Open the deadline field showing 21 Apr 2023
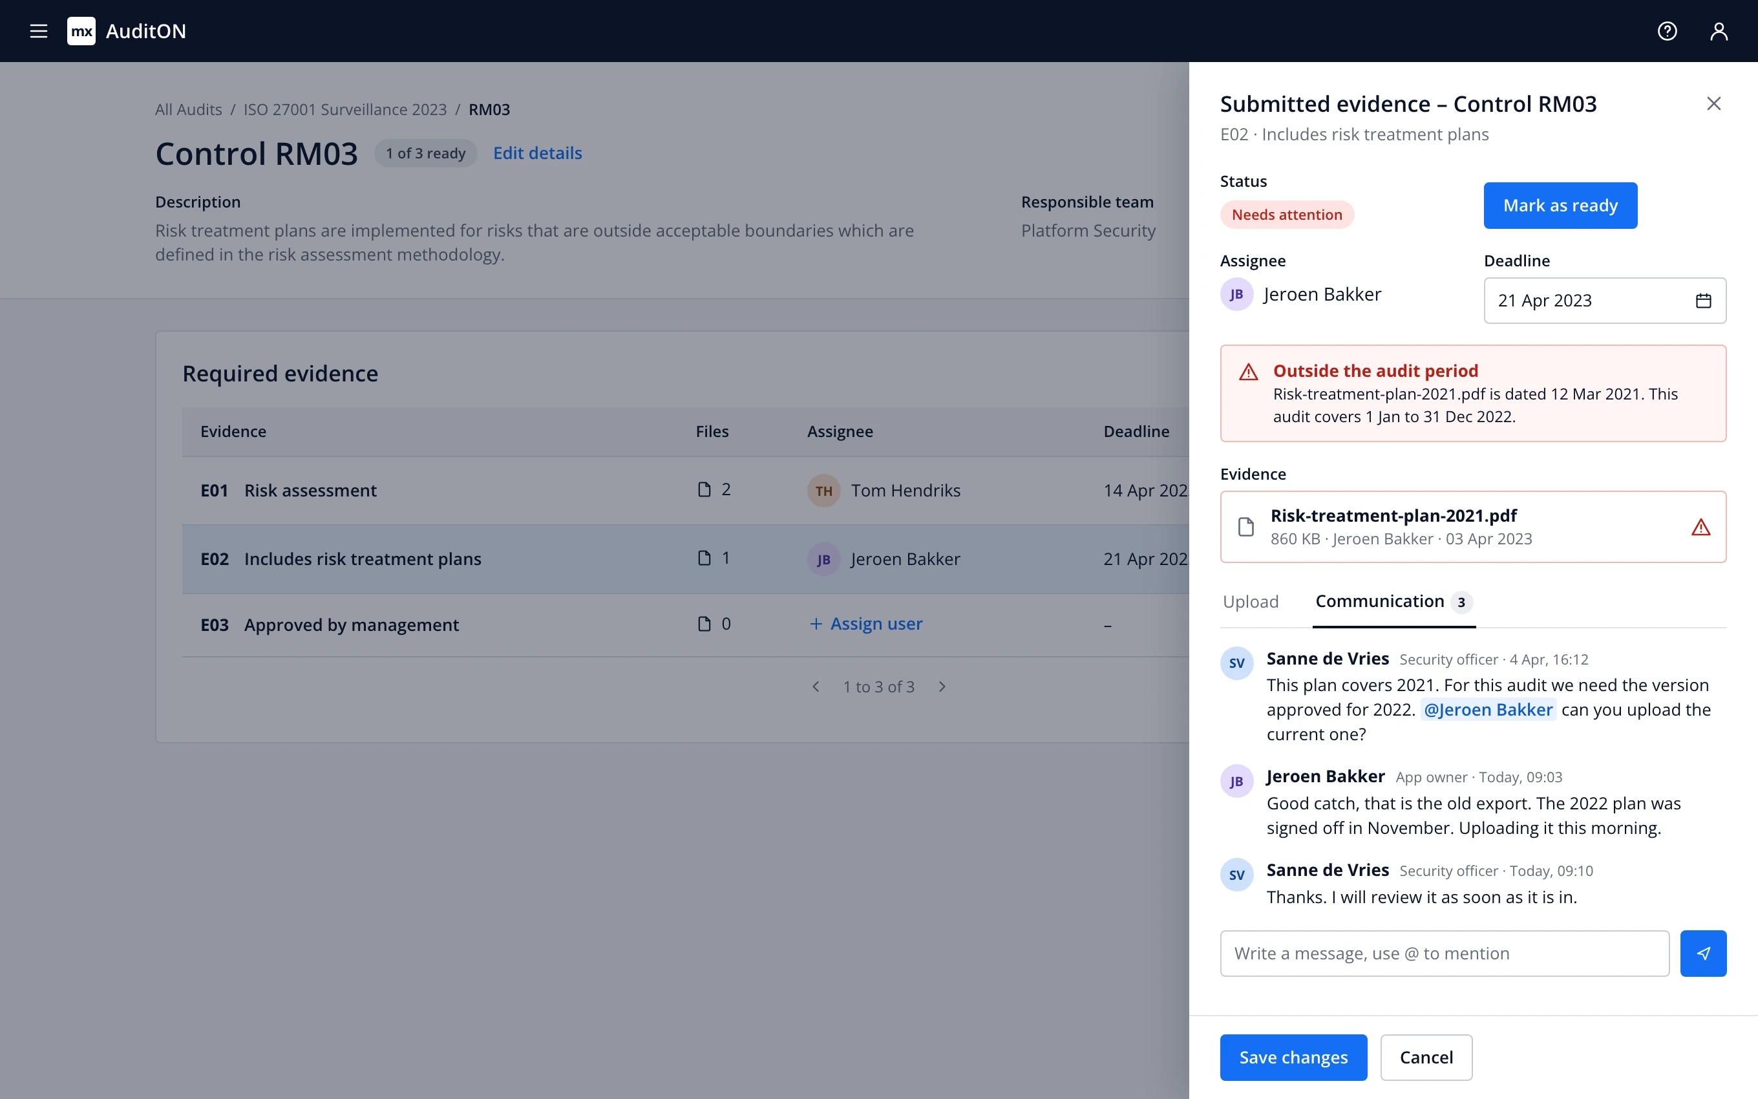1758x1099 pixels. [1605, 301]
